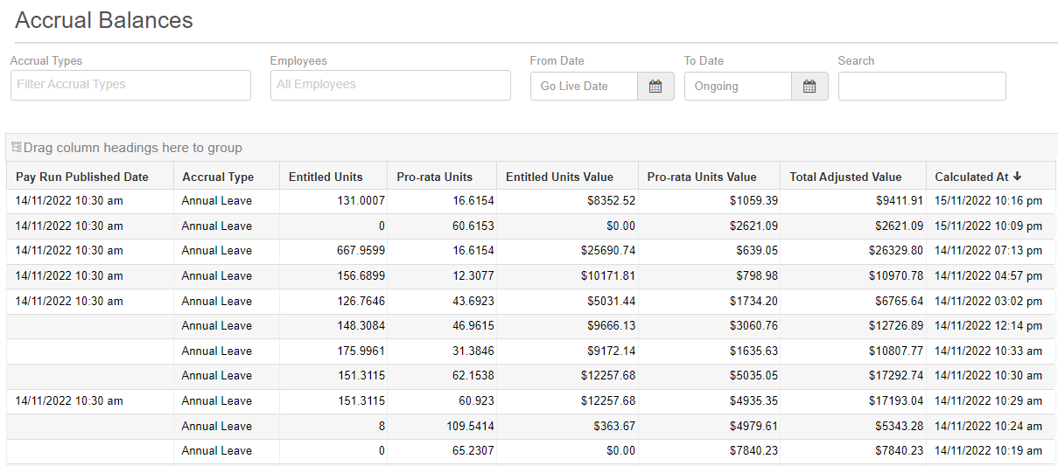Select total adjusted value $17193.04
Image resolution: width=1058 pixels, height=466 pixels.
click(896, 400)
